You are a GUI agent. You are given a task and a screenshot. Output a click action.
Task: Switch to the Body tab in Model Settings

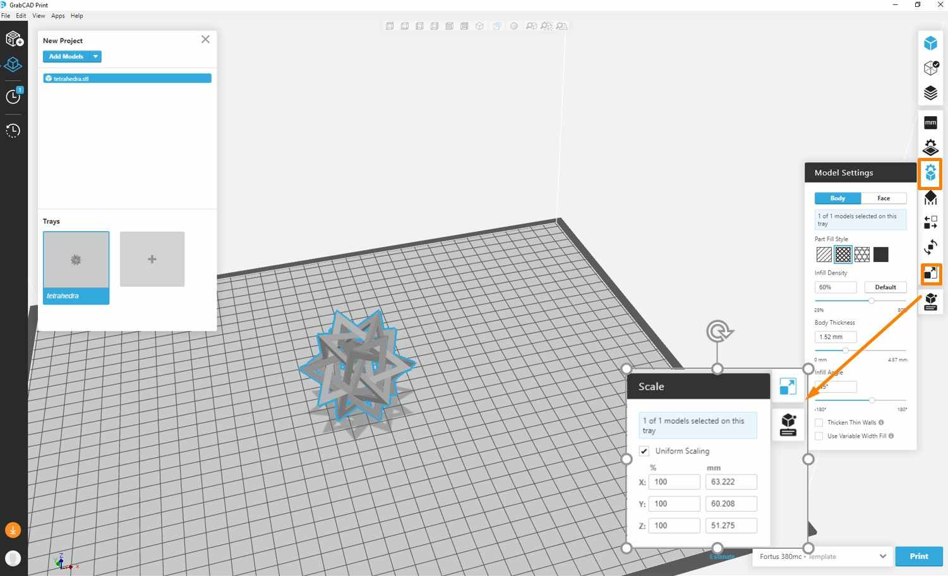pos(837,198)
